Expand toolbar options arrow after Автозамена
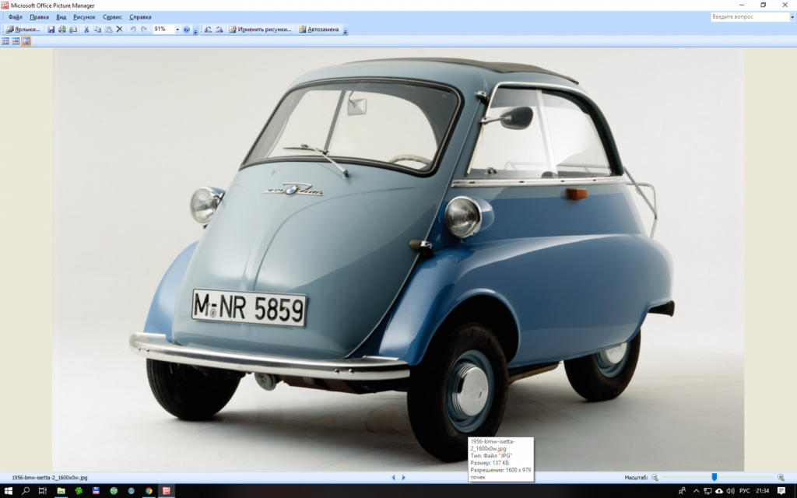 346,30
